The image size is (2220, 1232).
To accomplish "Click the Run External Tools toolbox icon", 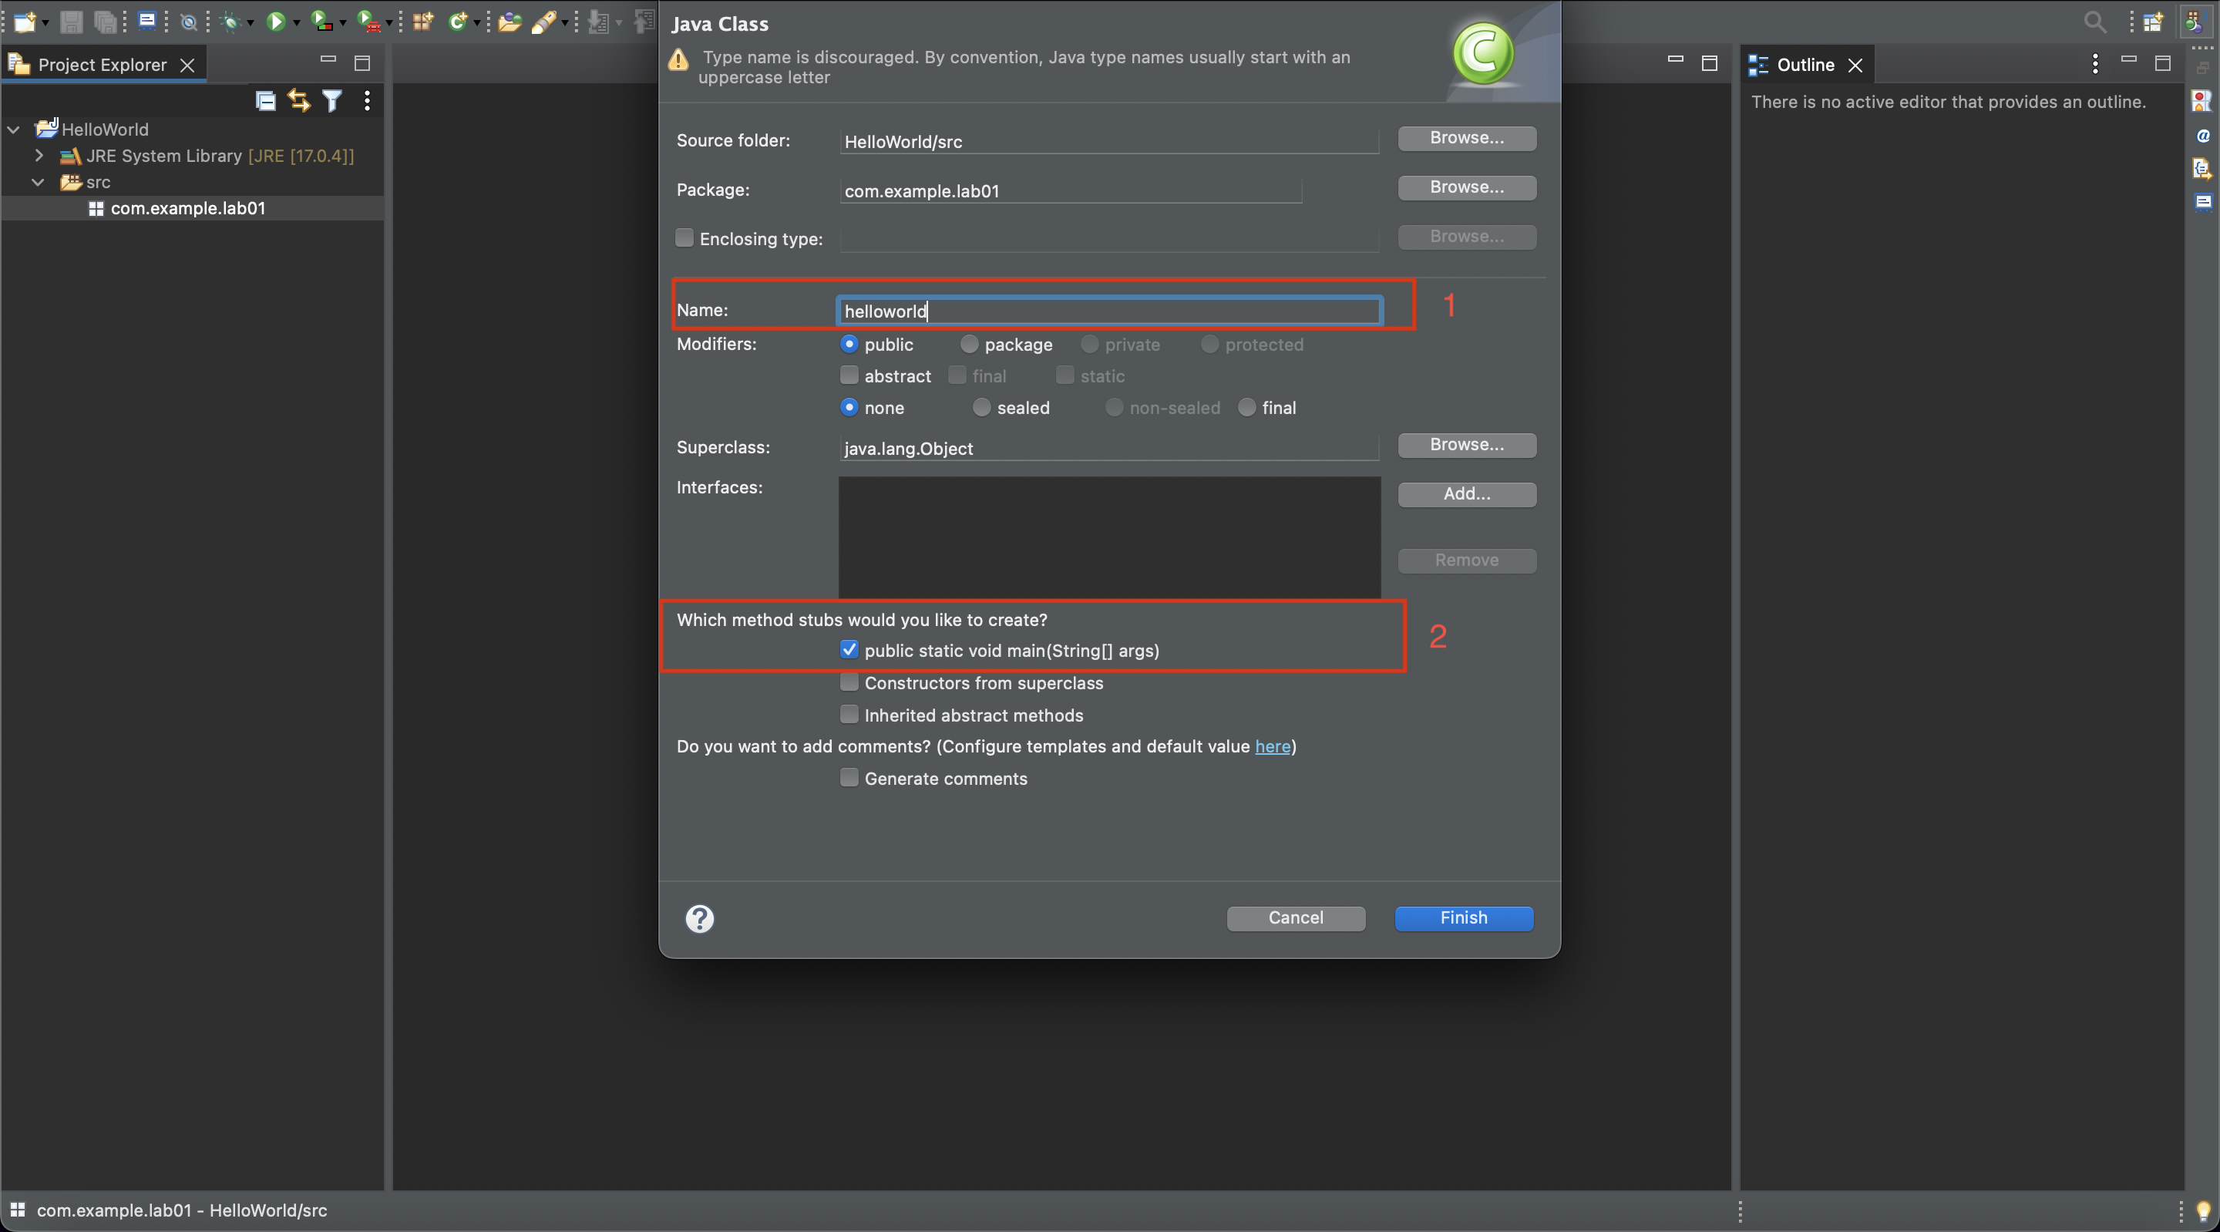I will coord(369,22).
